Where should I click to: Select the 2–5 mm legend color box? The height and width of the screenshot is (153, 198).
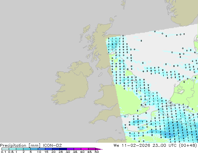coord(27,149)
